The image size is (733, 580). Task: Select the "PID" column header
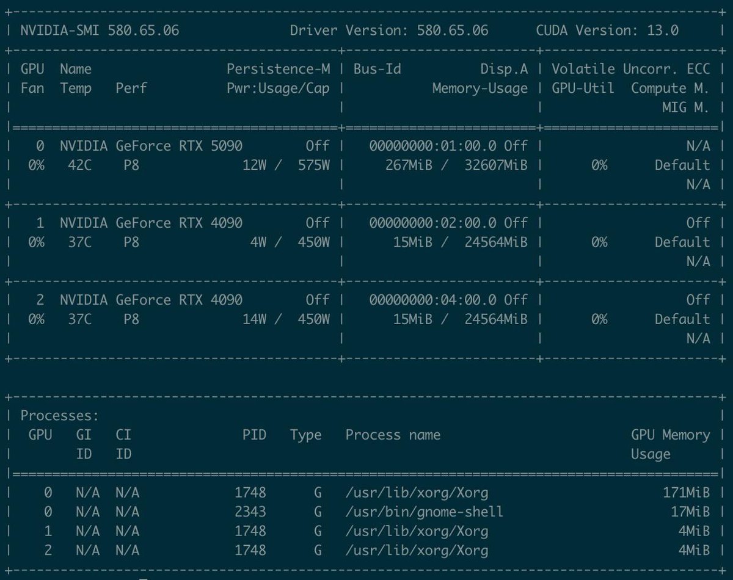point(254,435)
